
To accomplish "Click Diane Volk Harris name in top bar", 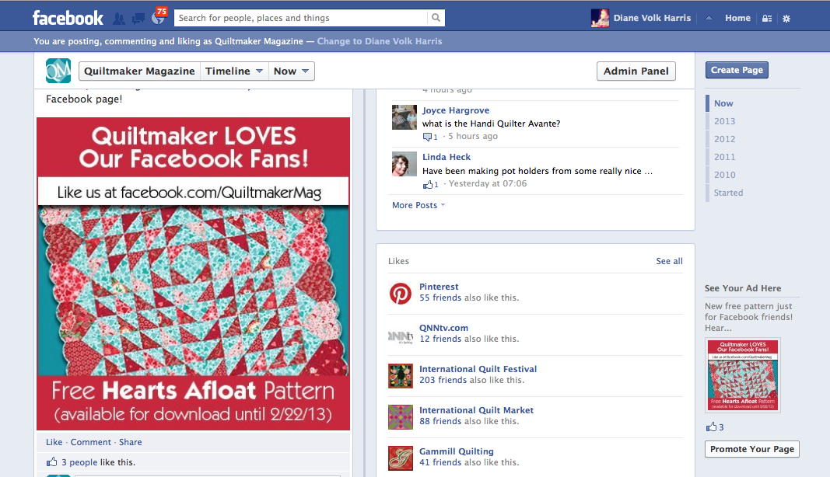I will tap(652, 18).
